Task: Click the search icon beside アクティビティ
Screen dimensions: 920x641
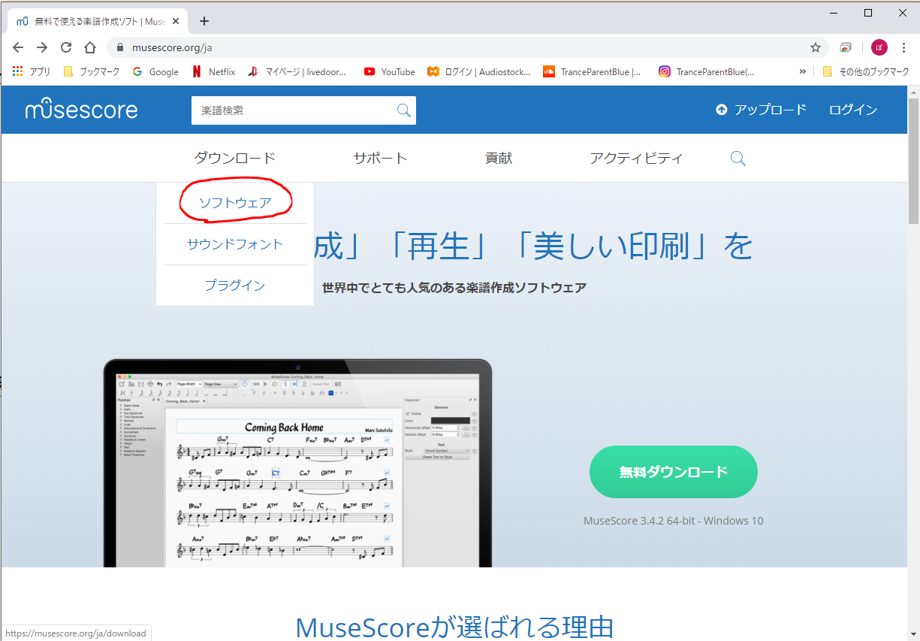Action: click(738, 159)
